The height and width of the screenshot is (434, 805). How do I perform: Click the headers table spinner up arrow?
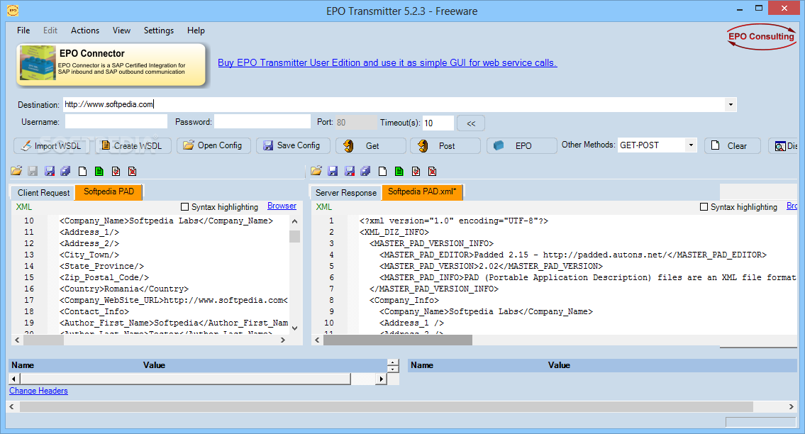[x=393, y=362]
